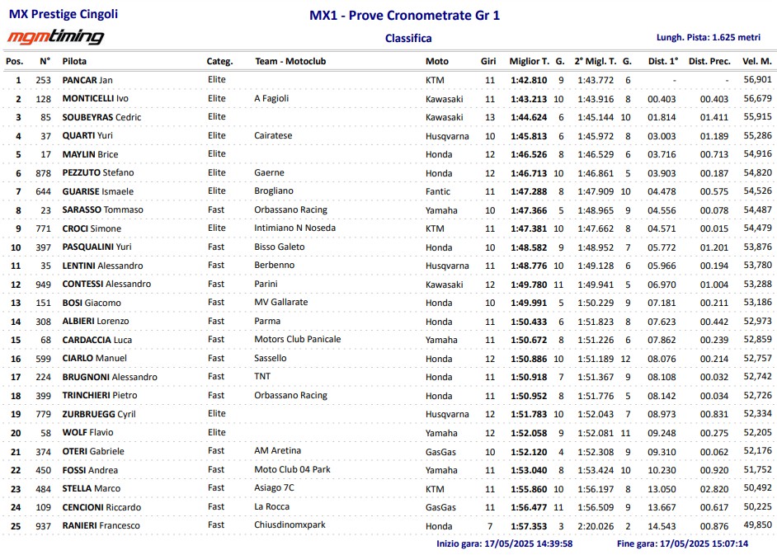Click the Pos. column header
777x555 pixels.
tap(14, 62)
